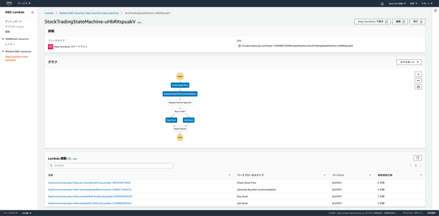Open 関数 in the sidebar

pyautogui.click(x=8, y=32)
